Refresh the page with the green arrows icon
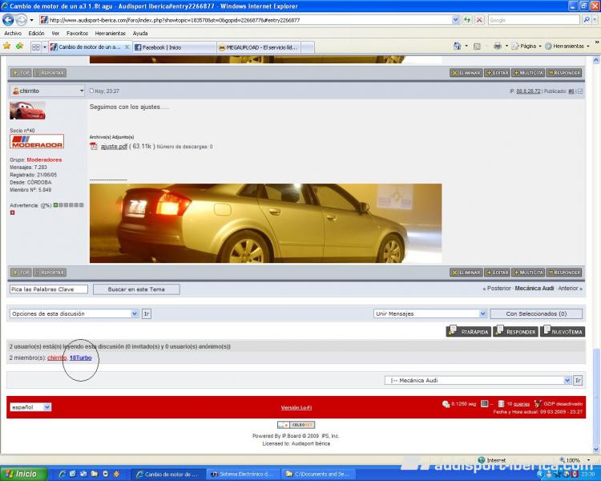This screenshot has width=601, height=481. pyautogui.click(x=467, y=20)
